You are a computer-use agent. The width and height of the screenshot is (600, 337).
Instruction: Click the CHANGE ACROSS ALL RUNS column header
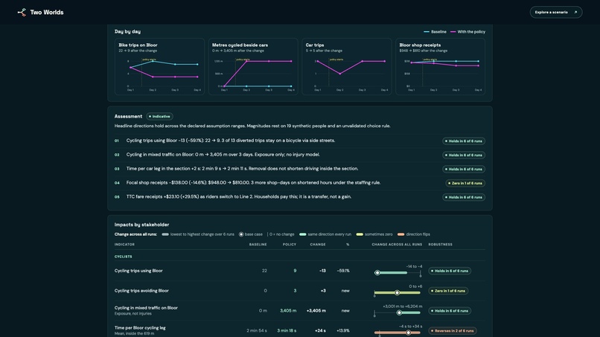(397, 245)
